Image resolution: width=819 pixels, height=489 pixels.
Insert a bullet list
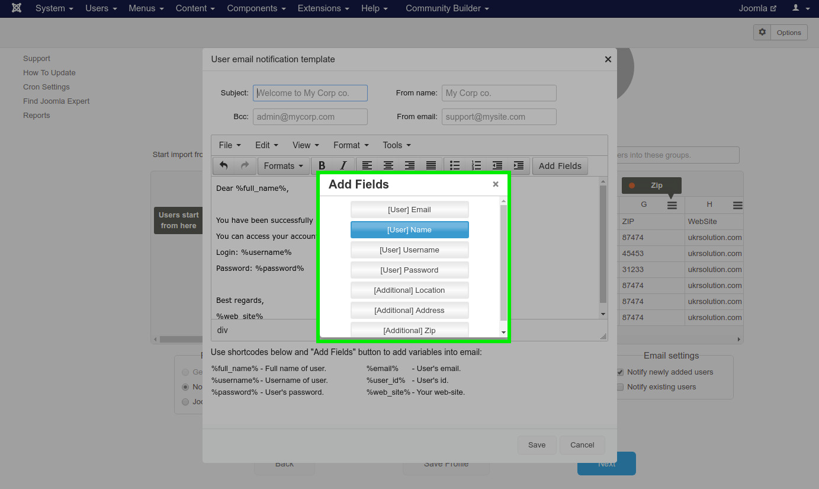pos(455,166)
